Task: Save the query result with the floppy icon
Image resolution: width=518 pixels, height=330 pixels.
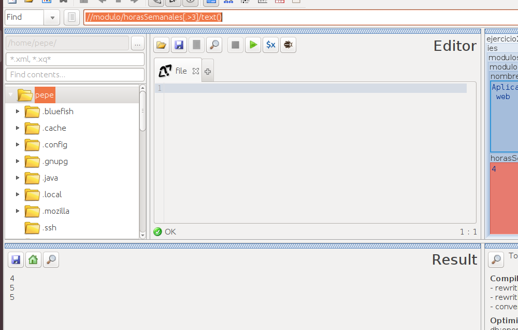Action: (16, 260)
